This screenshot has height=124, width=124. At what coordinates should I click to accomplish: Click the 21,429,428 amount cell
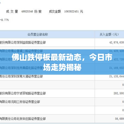click(x=117, y=51)
